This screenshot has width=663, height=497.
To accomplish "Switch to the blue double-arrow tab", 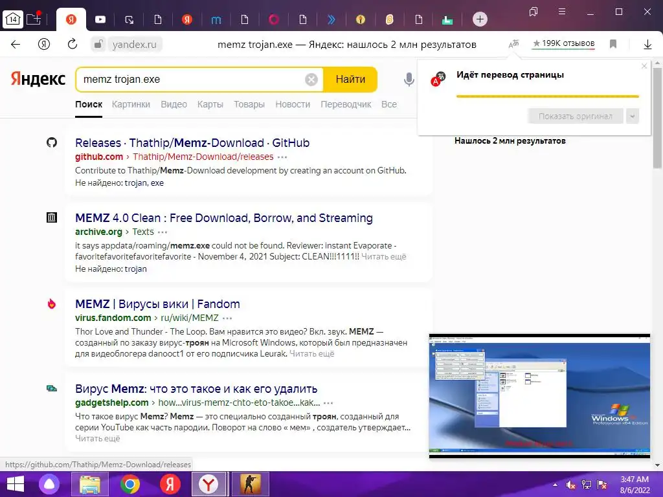I will [x=331, y=19].
